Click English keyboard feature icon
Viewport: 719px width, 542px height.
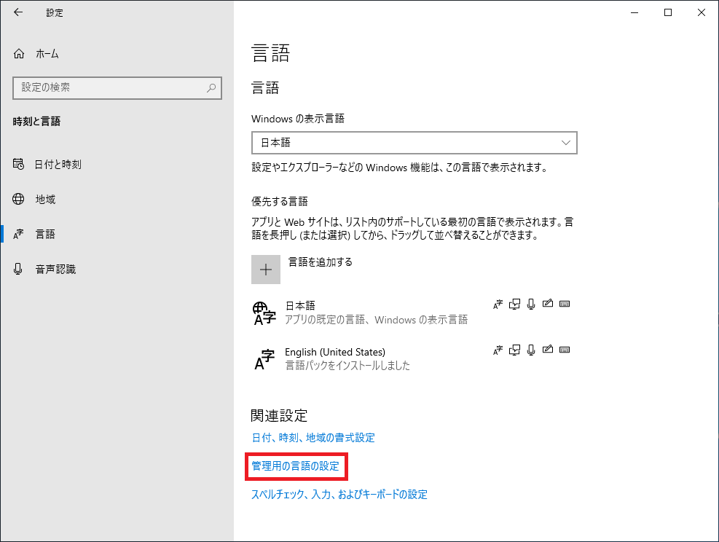565,350
